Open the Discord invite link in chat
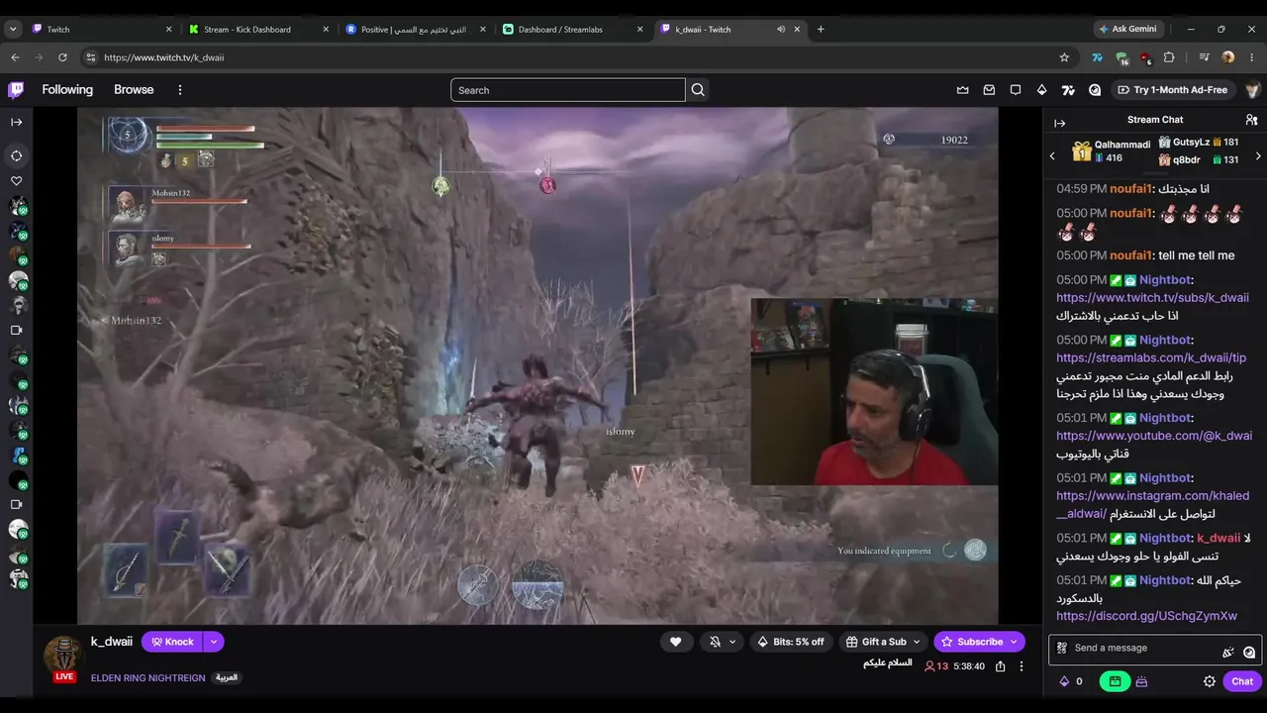 click(1146, 616)
